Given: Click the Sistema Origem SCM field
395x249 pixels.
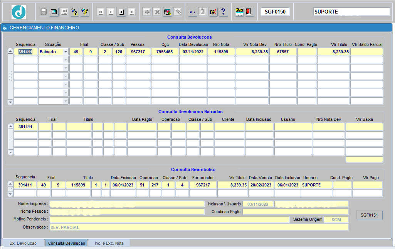Looking at the screenshot, I should tap(336, 220).
